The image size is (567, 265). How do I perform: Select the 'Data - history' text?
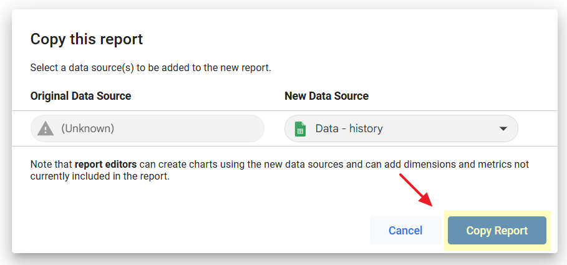pyautogui.click(x=349, y=129)
